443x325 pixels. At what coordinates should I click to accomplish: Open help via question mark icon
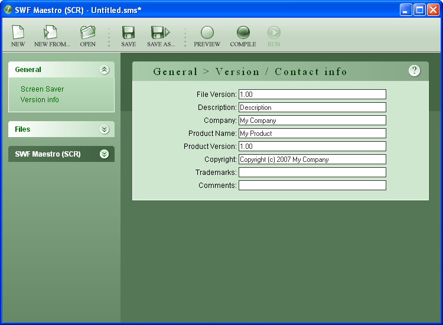pos(414,71)
